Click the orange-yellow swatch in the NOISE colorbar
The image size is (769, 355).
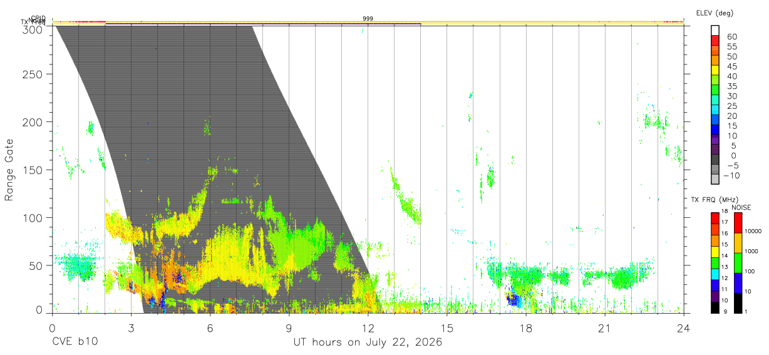[x=738, y=243]
